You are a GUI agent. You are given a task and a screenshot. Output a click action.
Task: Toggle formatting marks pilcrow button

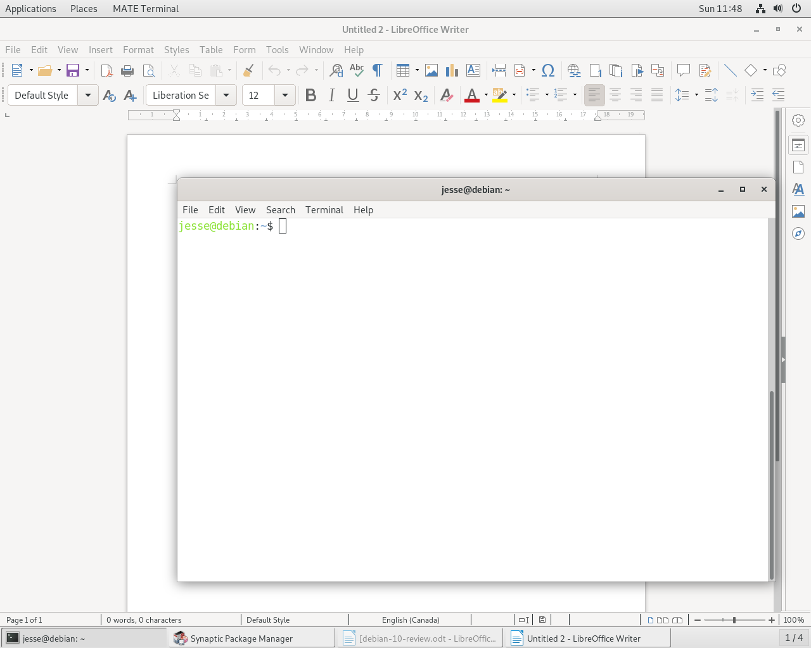(x=378, y=70)
